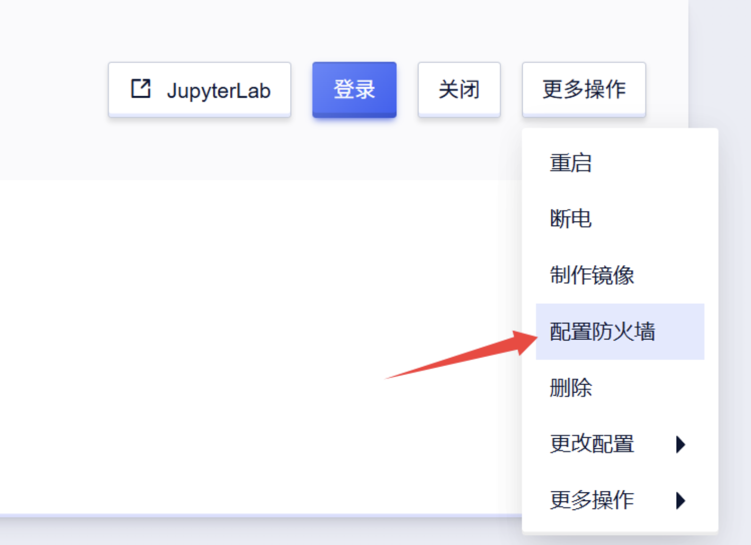Select the 制作镜像 menu entry

(x=592, y=275)
